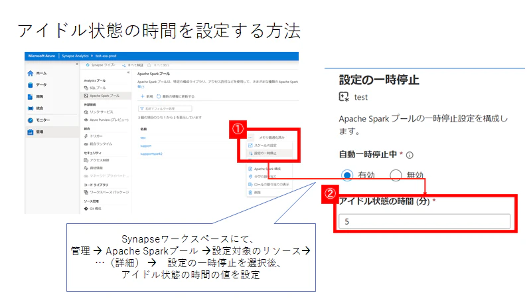
Task: Click the アイドル状態の時間 (分) input field
Action: (424, 221)
